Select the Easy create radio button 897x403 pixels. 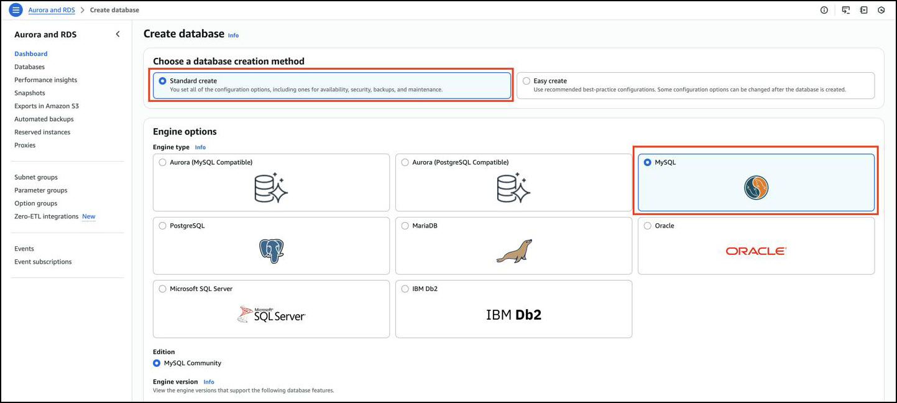527,81
